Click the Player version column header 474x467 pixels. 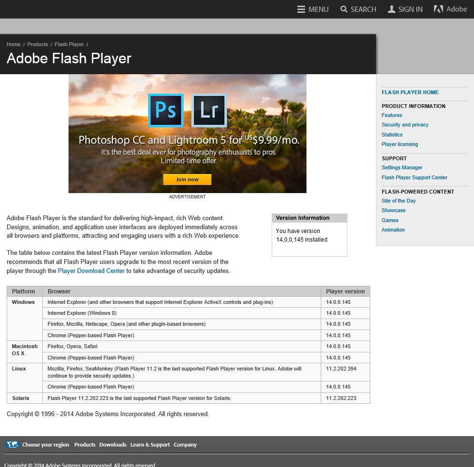coord(345,292)
